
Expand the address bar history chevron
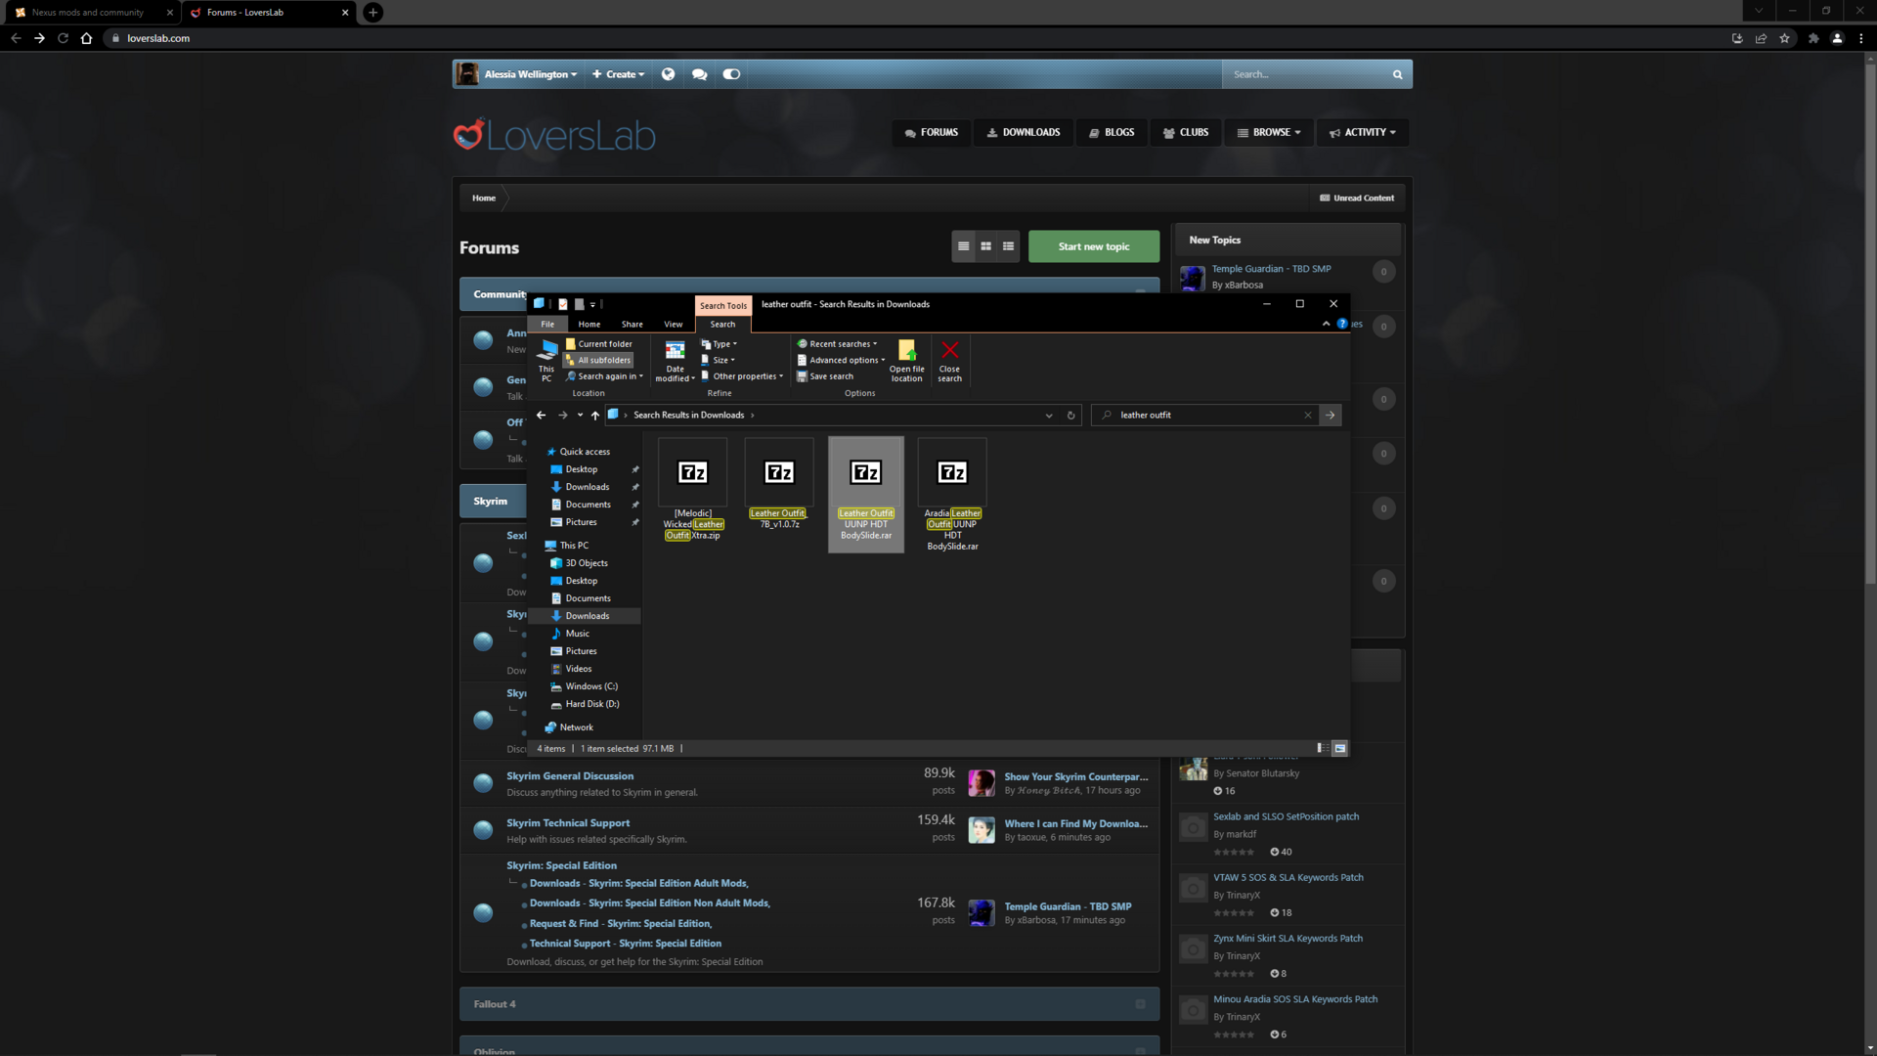tap(1049, 416)
